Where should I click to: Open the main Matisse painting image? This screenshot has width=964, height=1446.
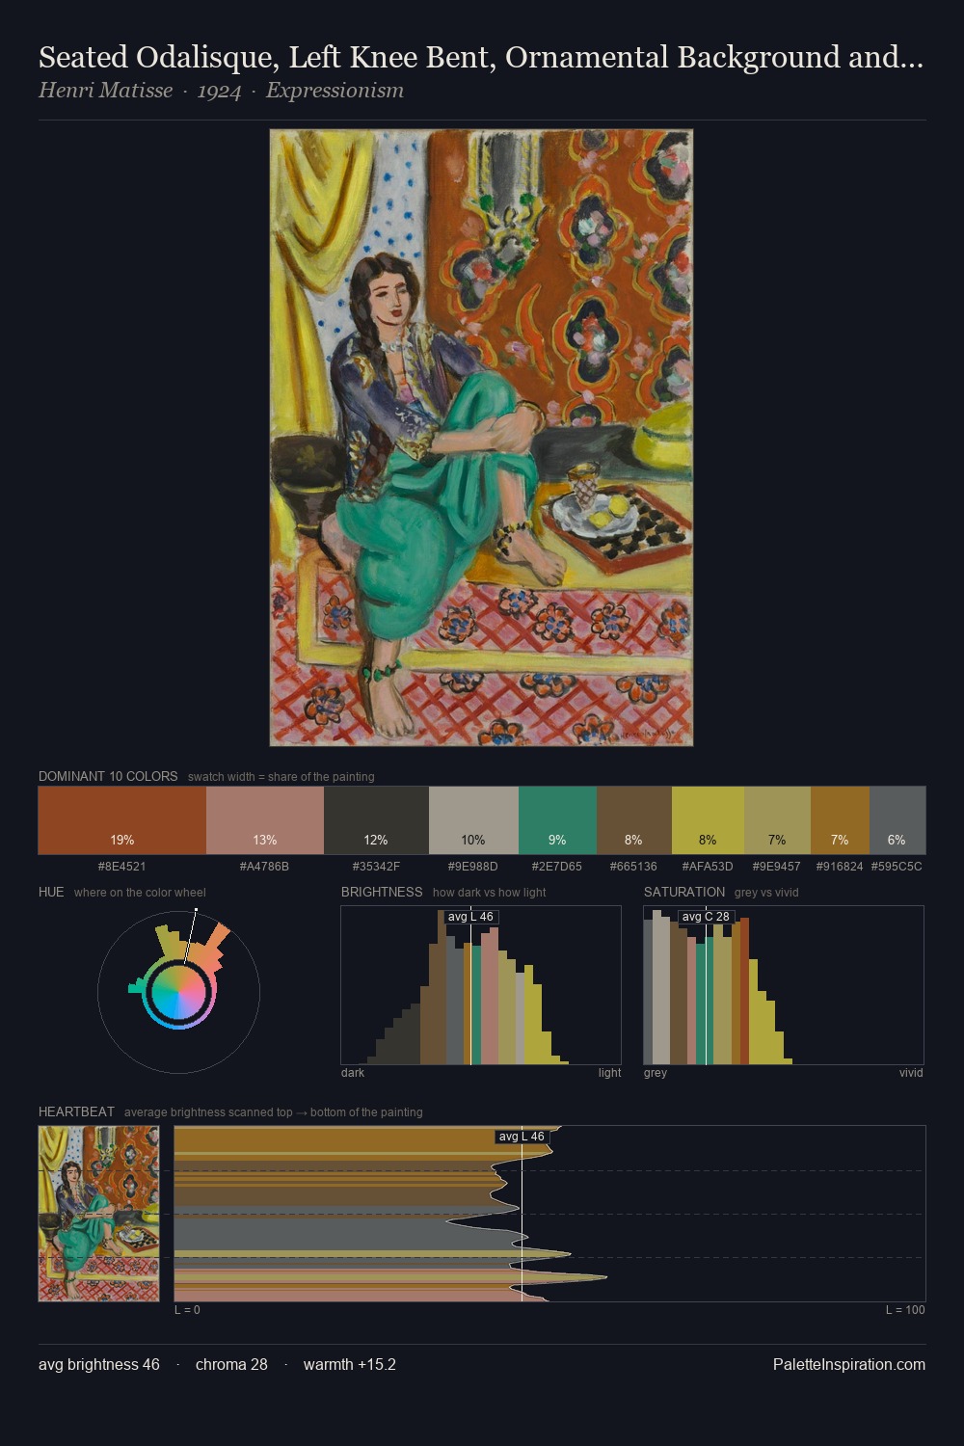[481, 438]
